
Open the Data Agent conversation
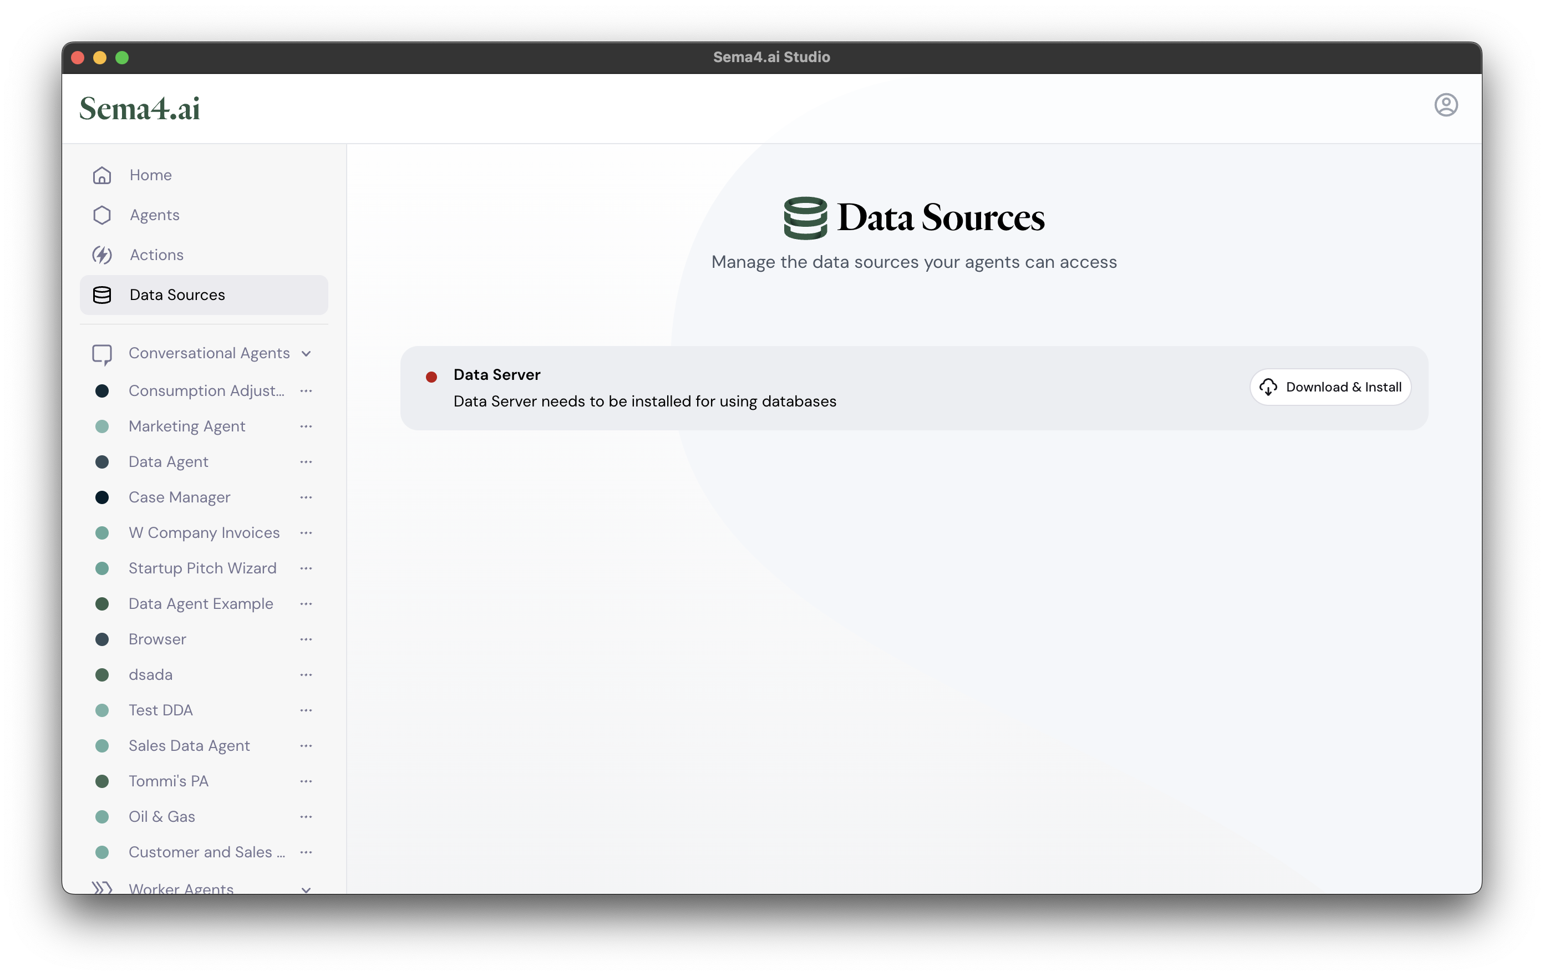click(168, 462)
